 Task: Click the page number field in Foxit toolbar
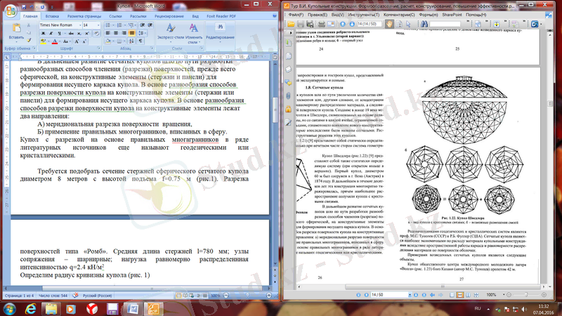[x=367, y=23]
